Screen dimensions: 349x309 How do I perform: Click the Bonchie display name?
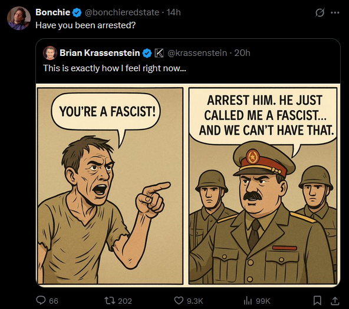click(x=53, y=12)
